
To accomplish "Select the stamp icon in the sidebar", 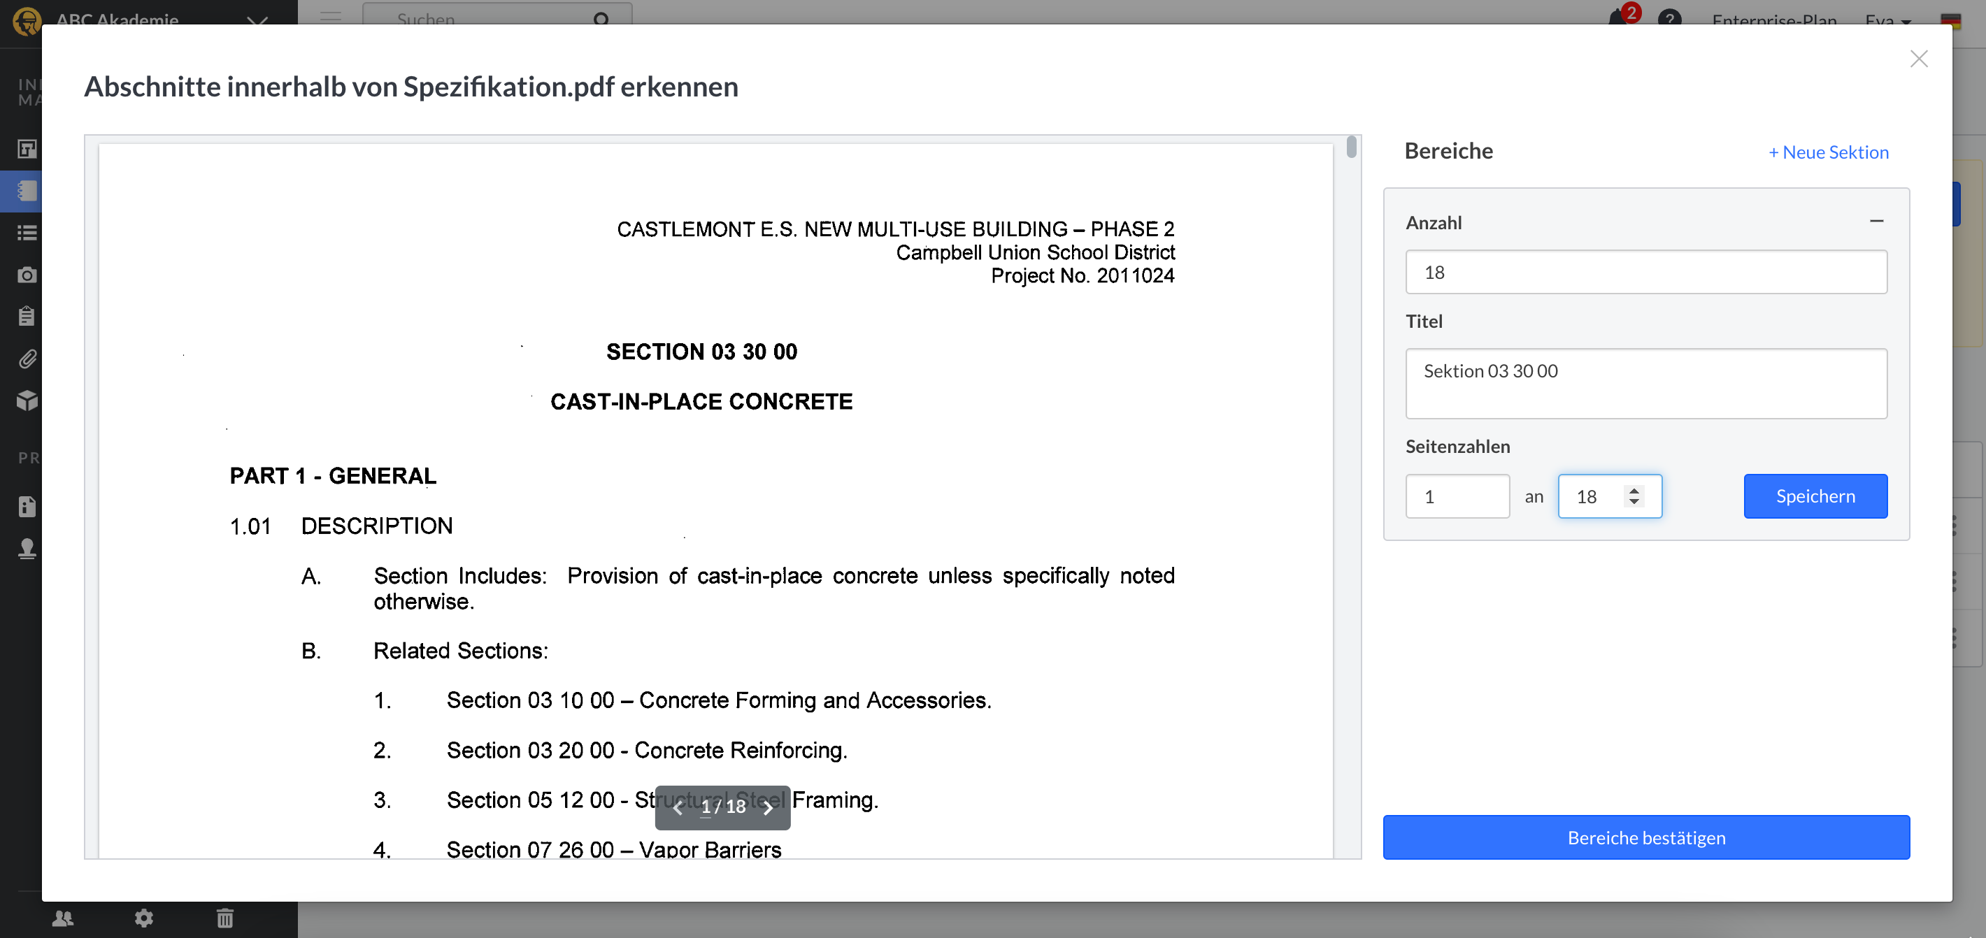I will [x=27, y=549].
